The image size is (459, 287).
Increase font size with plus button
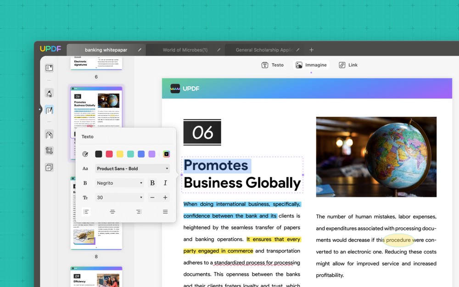pos(165,197)
